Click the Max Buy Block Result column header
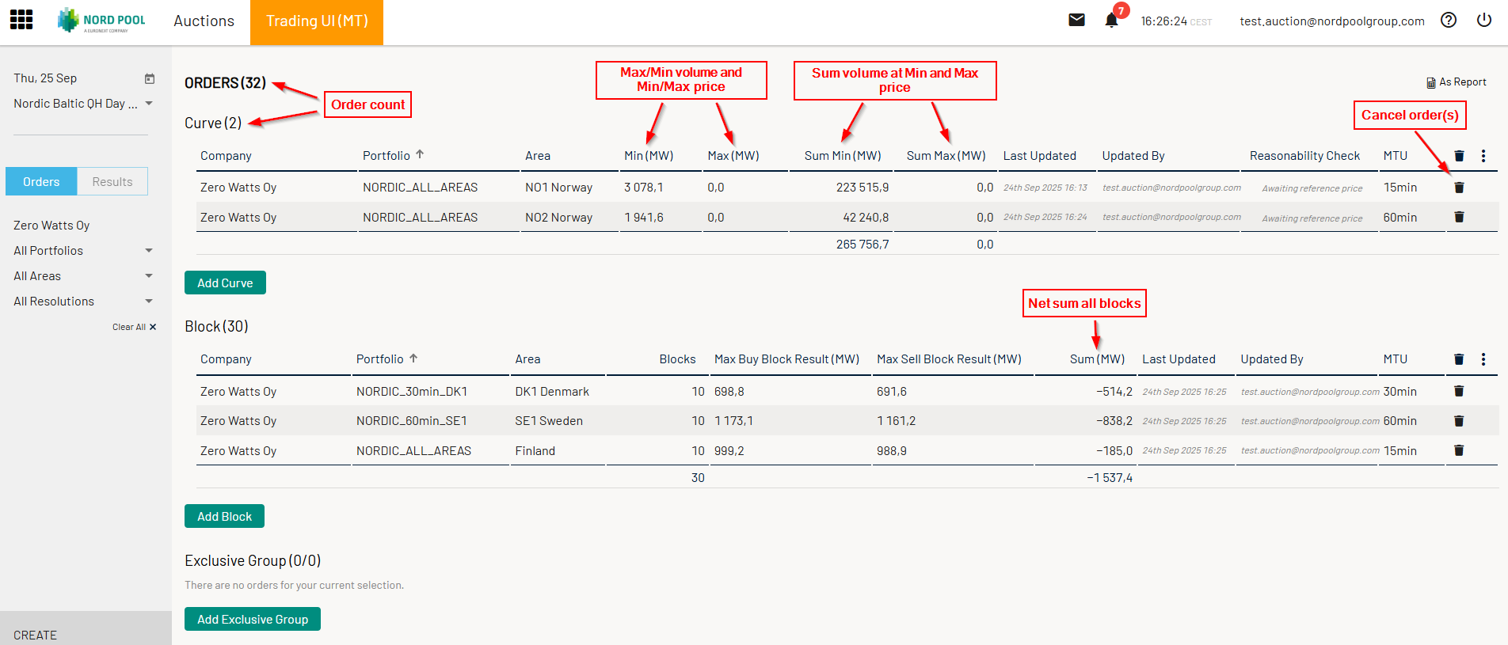1508x645 pixels. pyautogui.click(x=786, y=359)
